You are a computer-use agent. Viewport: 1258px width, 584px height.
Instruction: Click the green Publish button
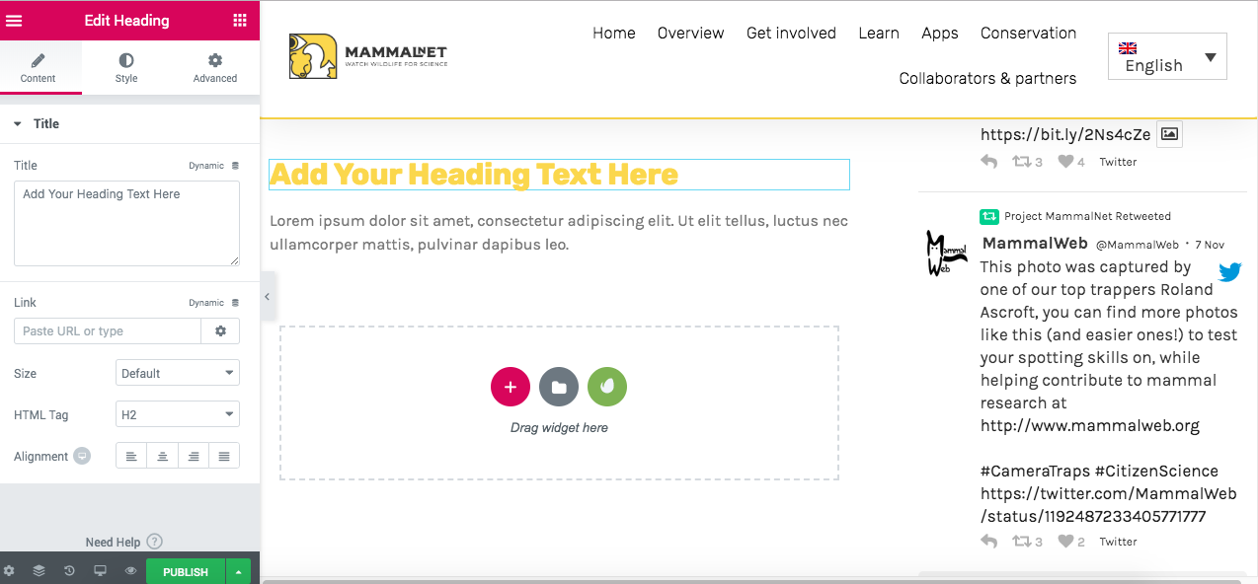coord(185,571)
